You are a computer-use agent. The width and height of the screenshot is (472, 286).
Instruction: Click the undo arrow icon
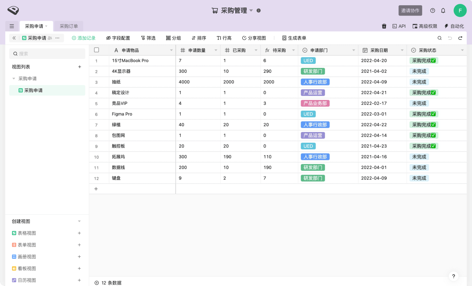tap(450, 38)
